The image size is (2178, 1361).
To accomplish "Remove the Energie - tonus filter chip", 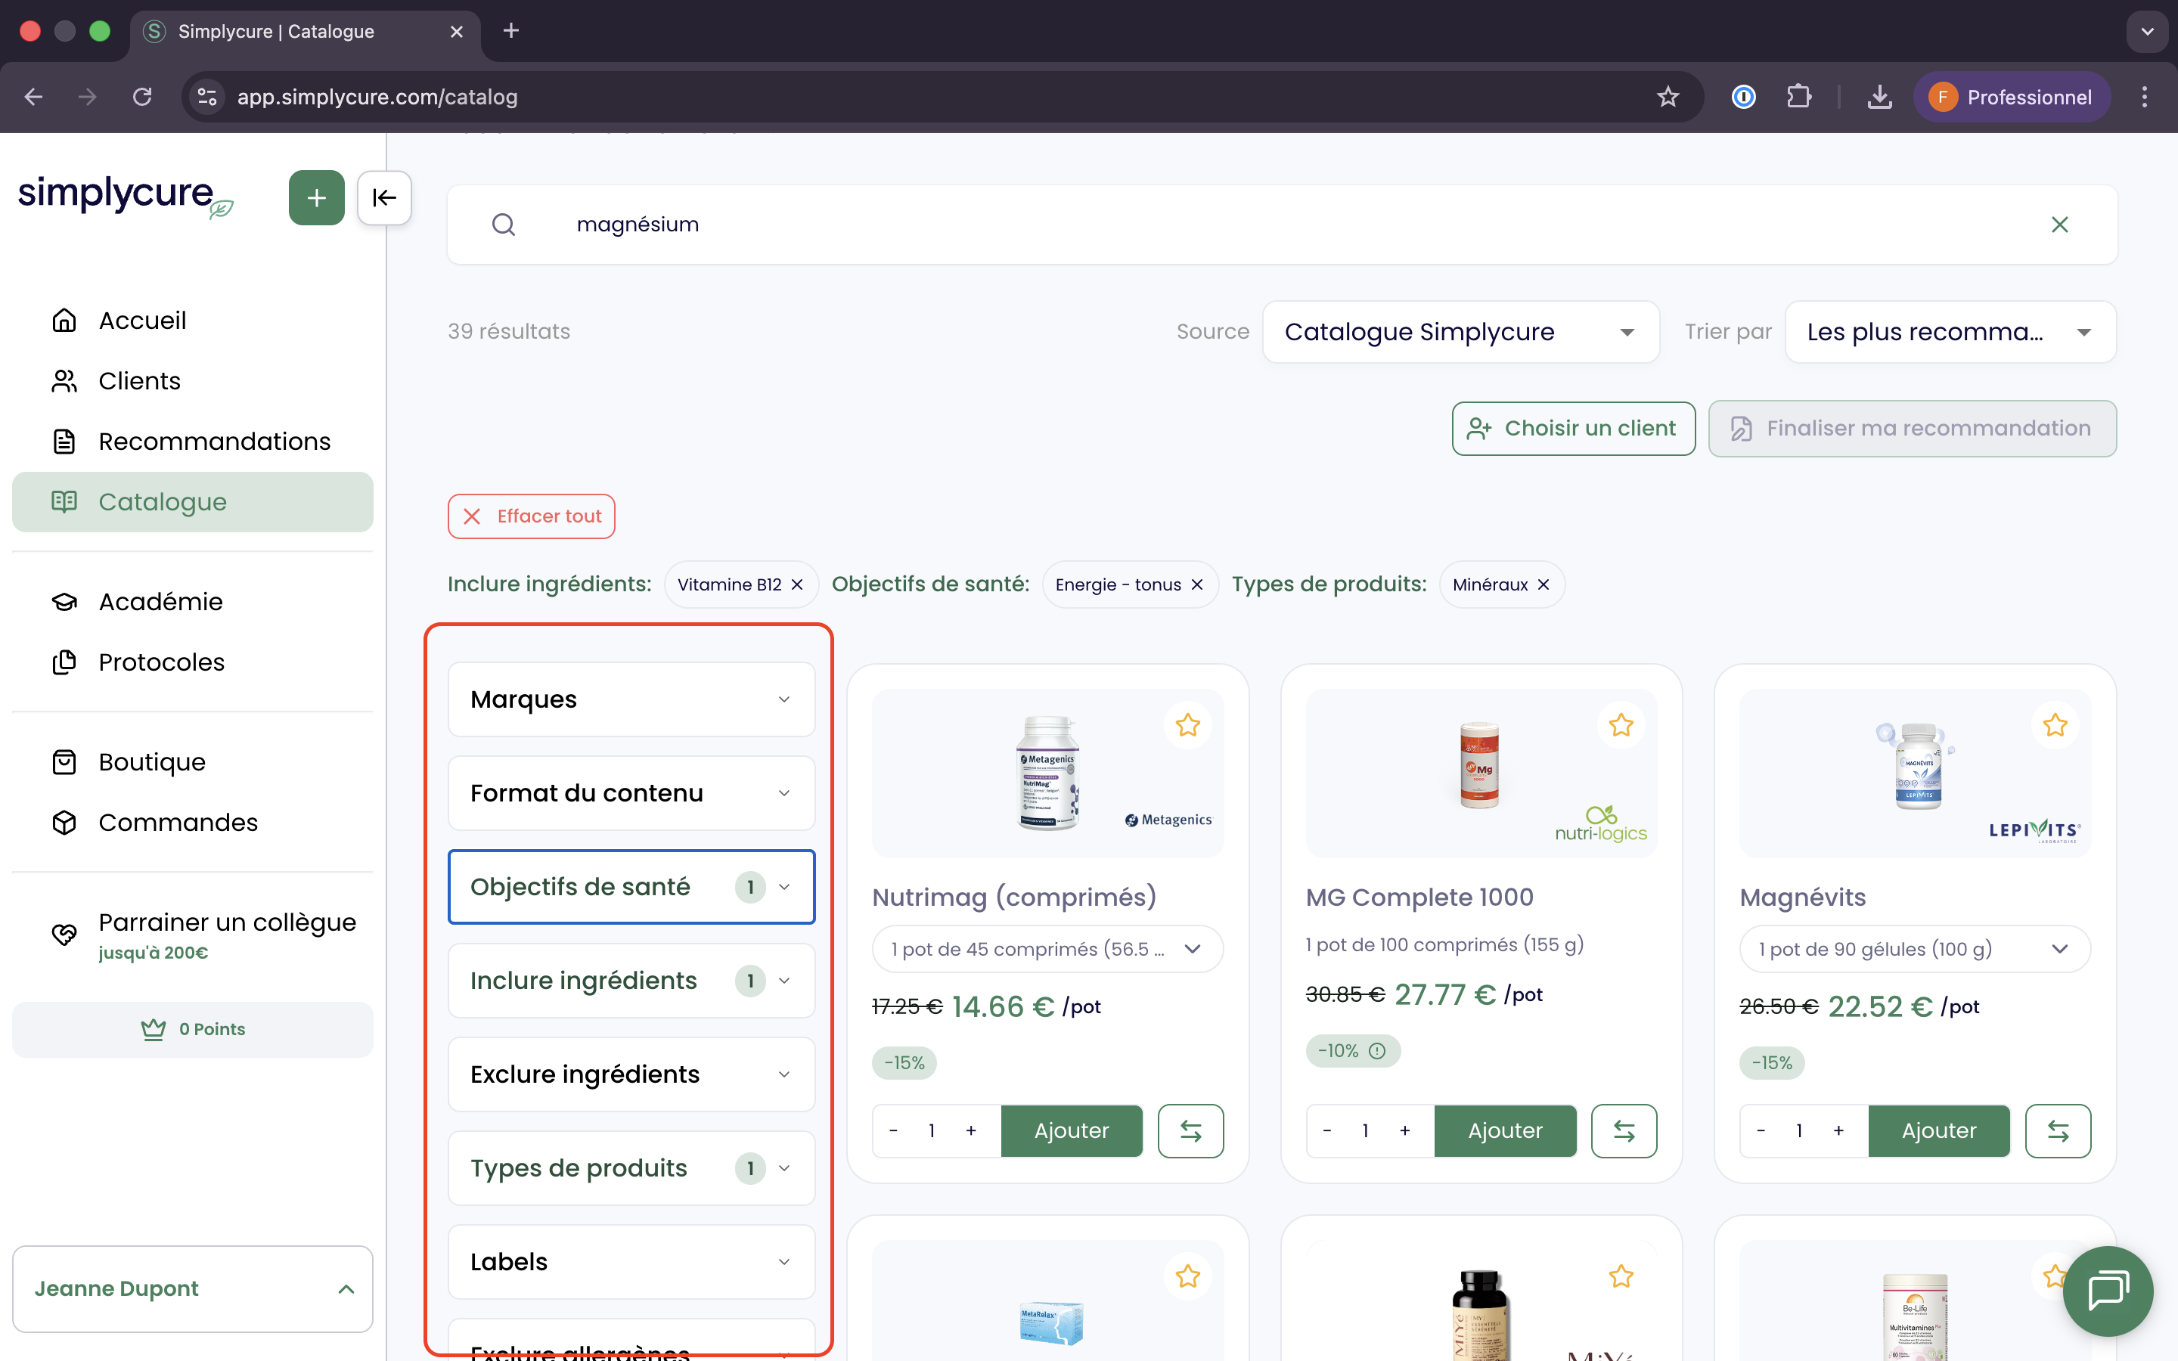I will point(1196,585).
